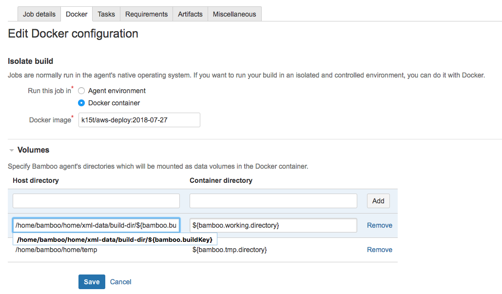Screen dimensions: 502x294
Task: Select the Agent environment radio button
Action: (82, 91)
